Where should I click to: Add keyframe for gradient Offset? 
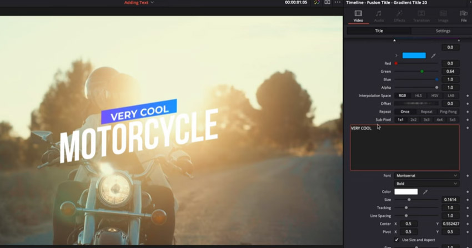pos(468,104)
